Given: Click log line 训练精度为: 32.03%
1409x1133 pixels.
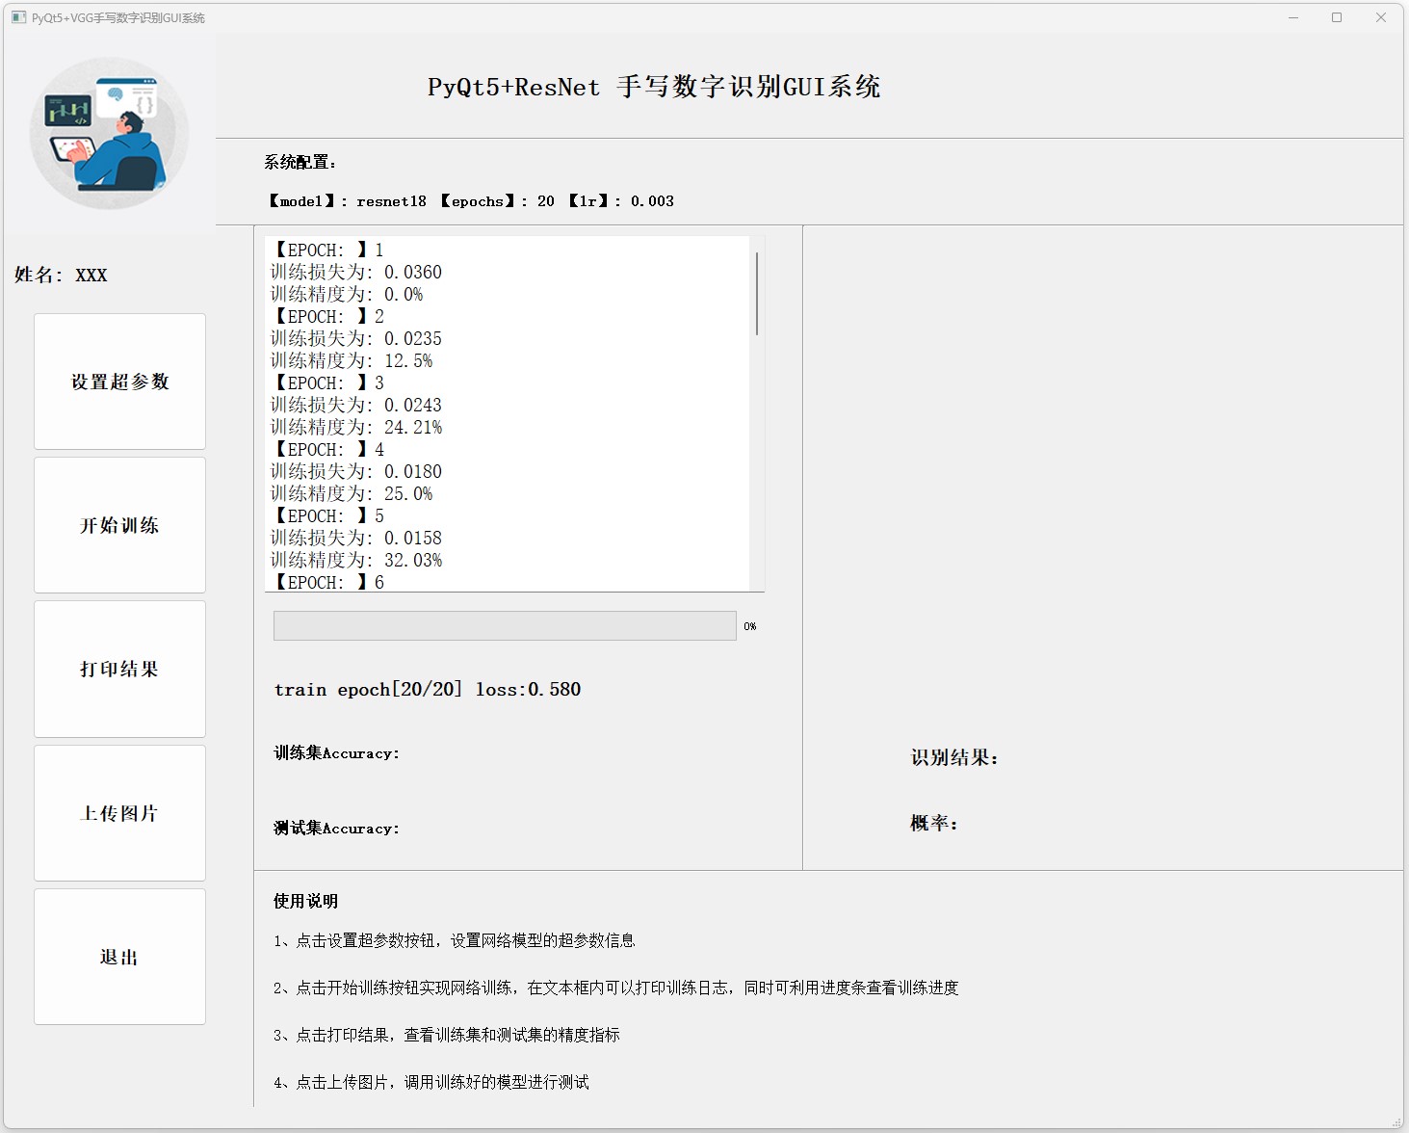Looking at the screenshot, I should [356, 560].
